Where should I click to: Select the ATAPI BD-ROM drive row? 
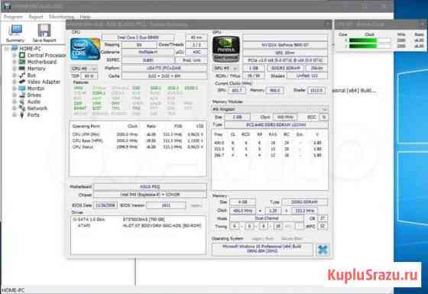[138, 225]
